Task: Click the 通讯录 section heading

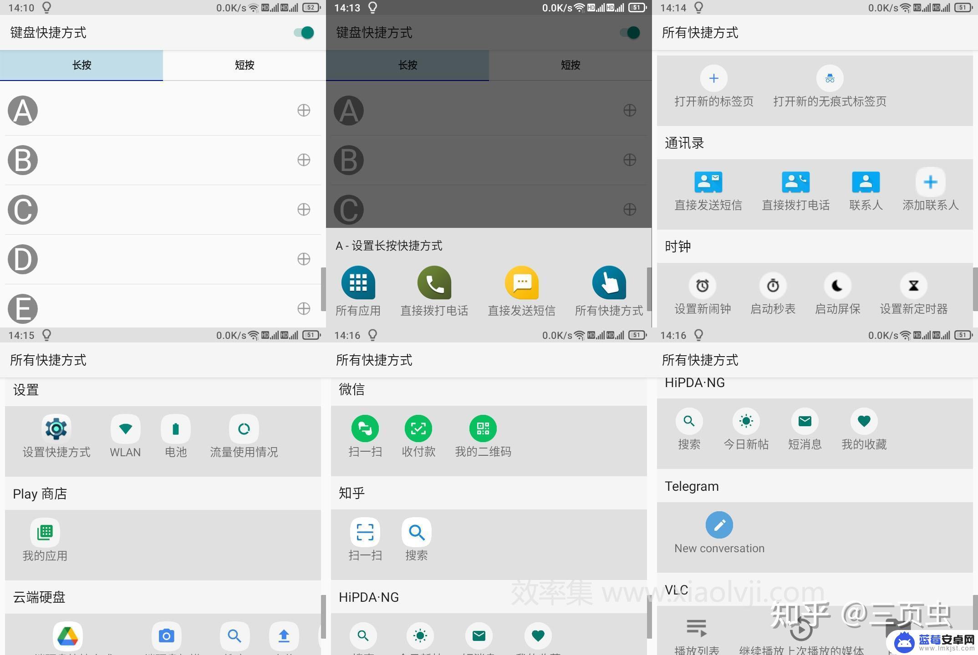Action: click(684, 143)
